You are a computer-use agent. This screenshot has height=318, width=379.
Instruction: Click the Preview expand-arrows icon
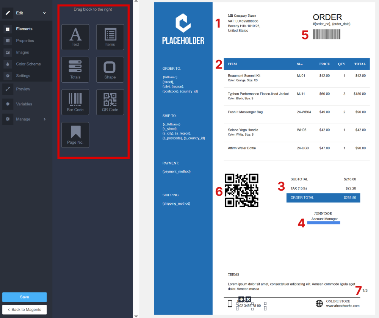point(8,89)
